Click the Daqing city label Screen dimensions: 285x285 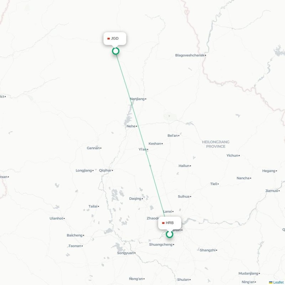point(135,199)
